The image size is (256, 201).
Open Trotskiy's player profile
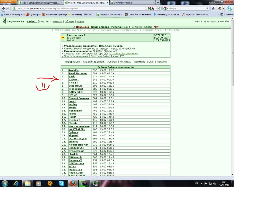[73, 70]
